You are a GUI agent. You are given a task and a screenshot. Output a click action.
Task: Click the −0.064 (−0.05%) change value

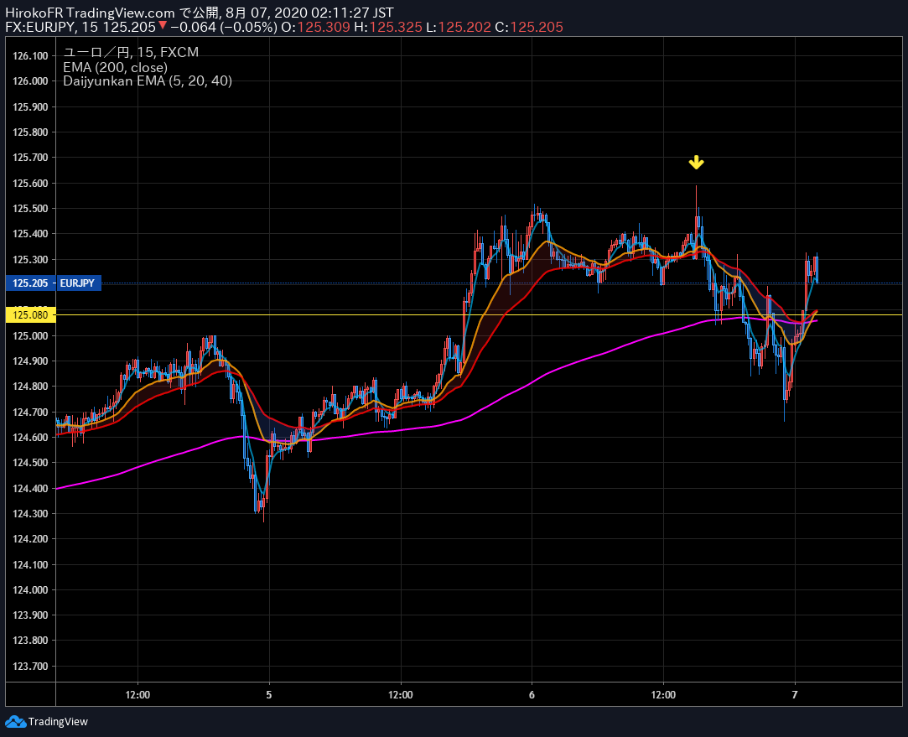pyautogui.click(x=224, y=27)
